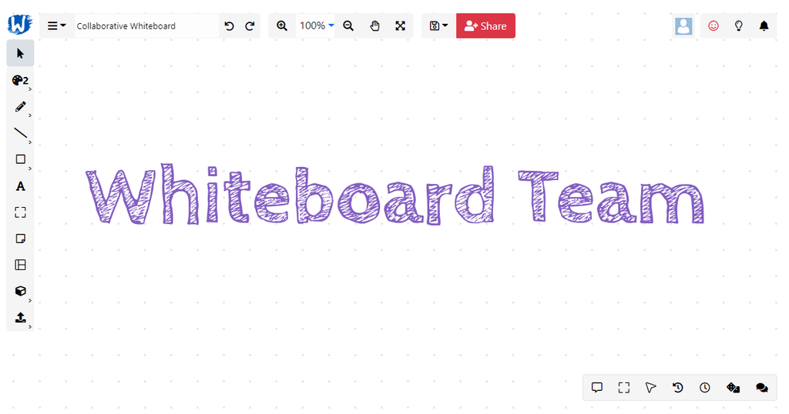Undo the last action

click(229, 26)
